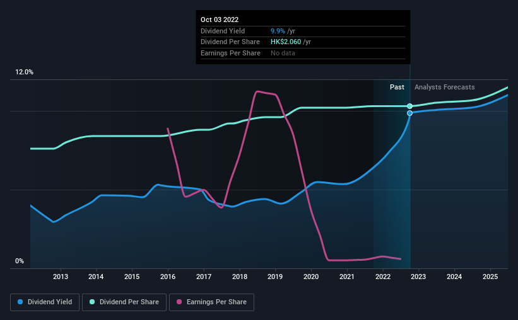Select the 2025 axis label
The width and height of the screenshot is (518, 320).
point(490,277)
